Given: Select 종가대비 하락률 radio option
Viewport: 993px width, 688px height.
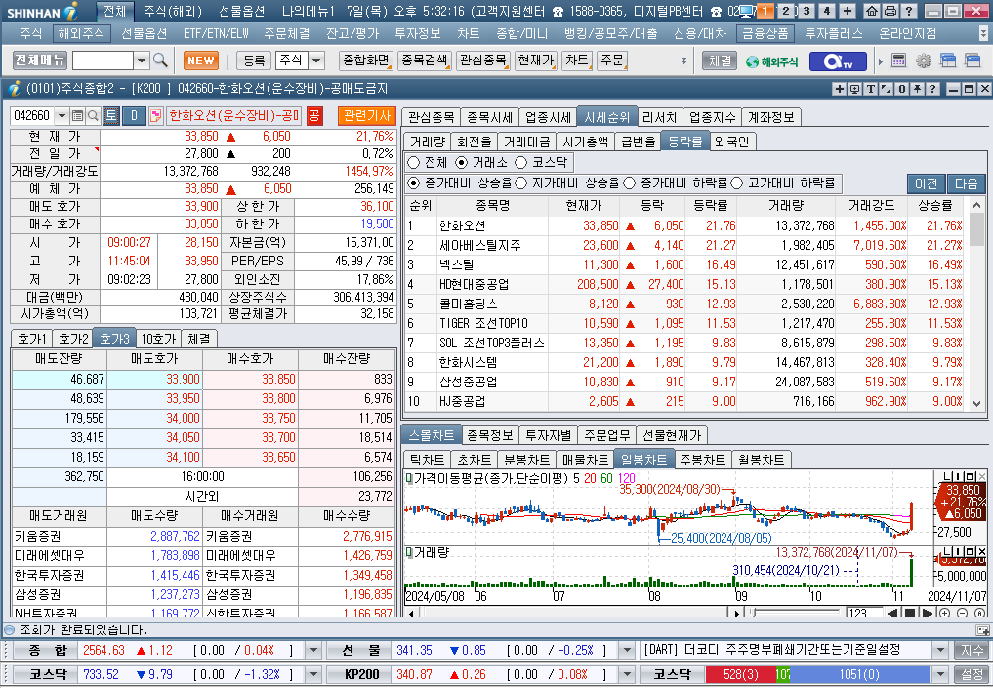Looking at the screenshot, I should pyautogui.click(x=629, y=182).
